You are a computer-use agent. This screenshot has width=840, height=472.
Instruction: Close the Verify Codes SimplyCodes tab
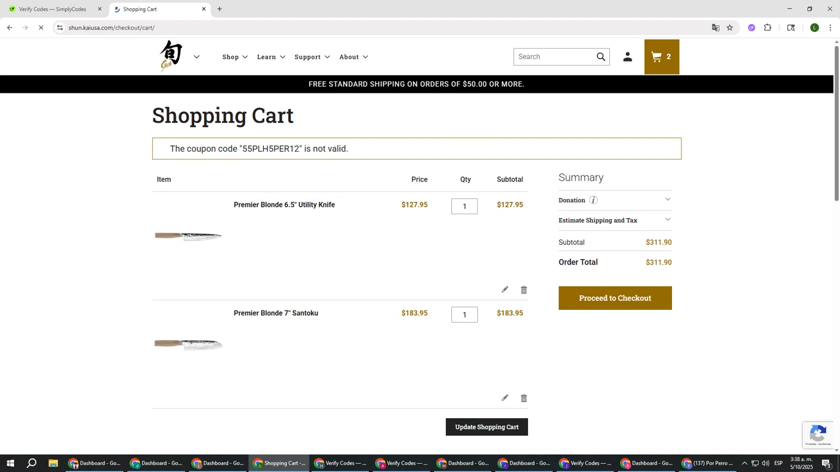coord(100,9)
